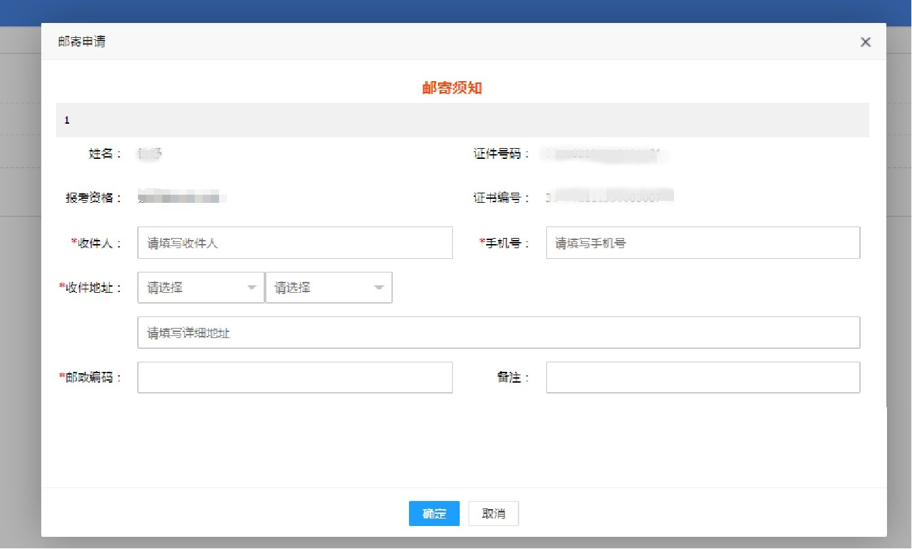The image size is (912, 549).
Task: Click the 确定 confirm button
Action: [433, 514]
